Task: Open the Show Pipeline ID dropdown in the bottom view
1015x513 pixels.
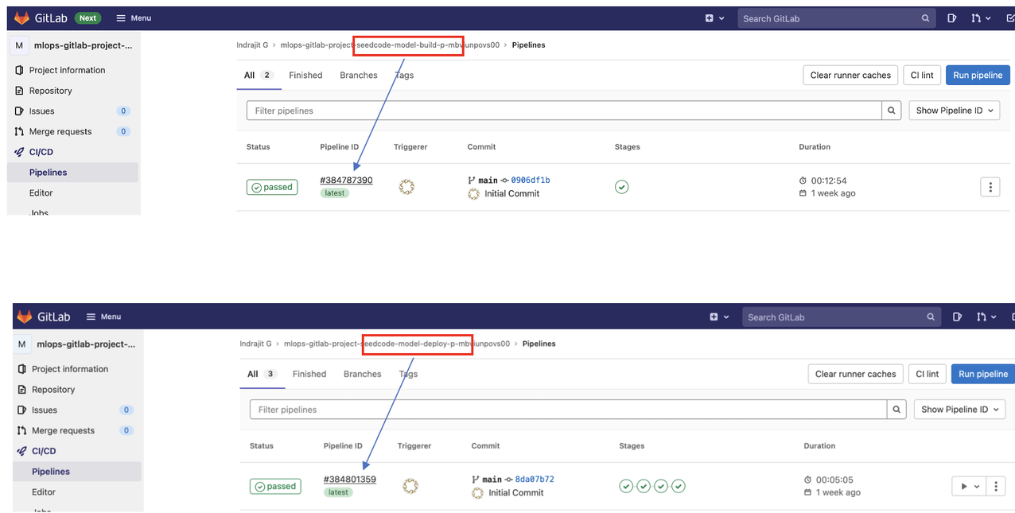Action: click(x=959, y=410)
